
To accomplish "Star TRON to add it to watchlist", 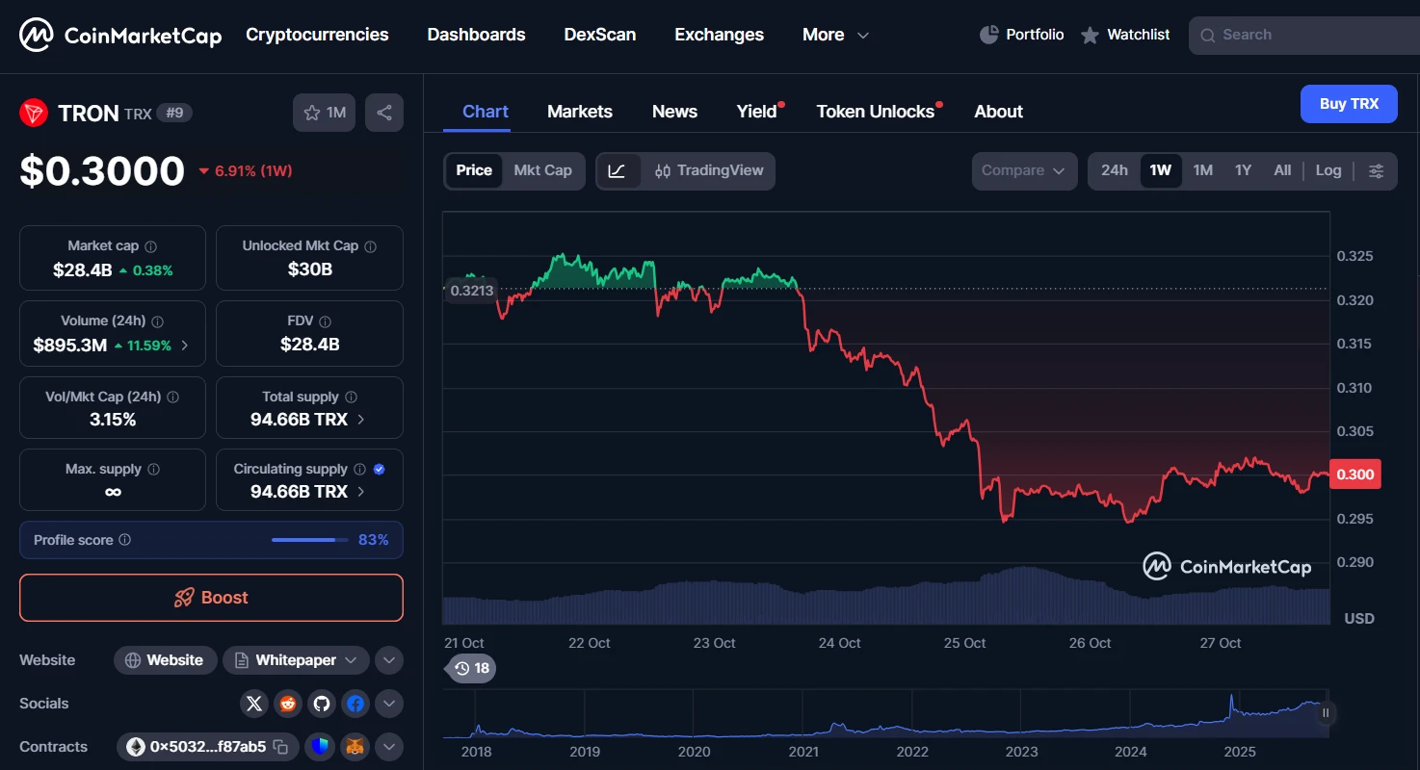I will (310, 112).
